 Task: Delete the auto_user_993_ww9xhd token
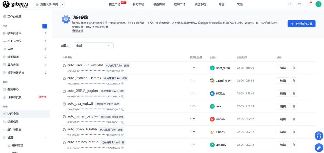click(x=294, y=68)
